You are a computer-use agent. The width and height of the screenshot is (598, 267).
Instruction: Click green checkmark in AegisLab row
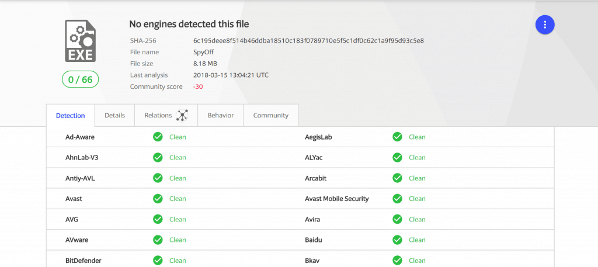[x=397, y=137]
